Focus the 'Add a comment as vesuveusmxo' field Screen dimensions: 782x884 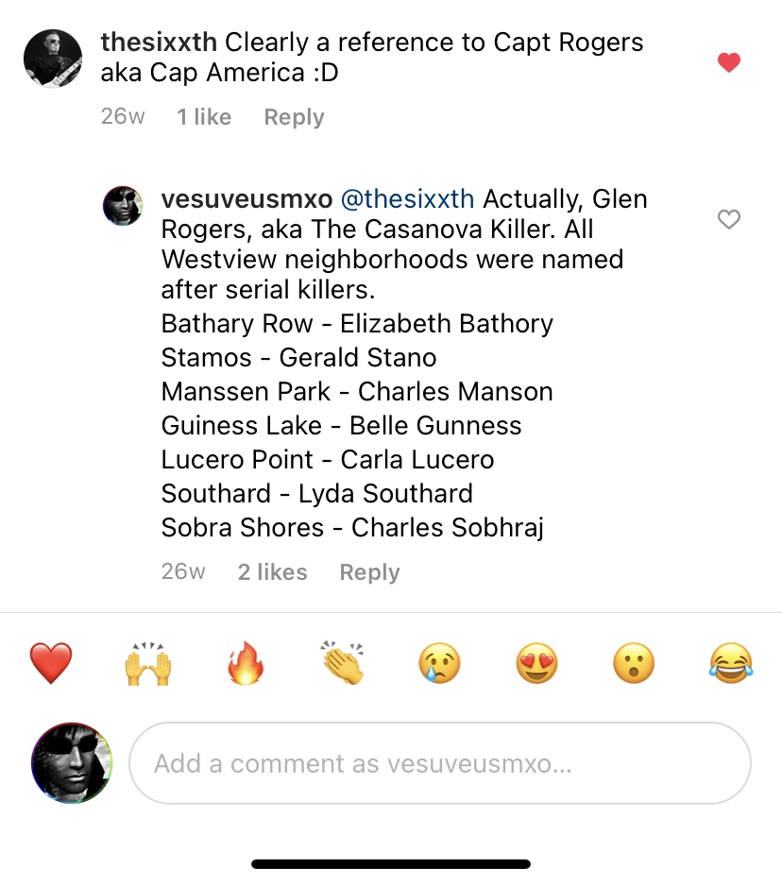pyautogui.click(x=439, y=763)
